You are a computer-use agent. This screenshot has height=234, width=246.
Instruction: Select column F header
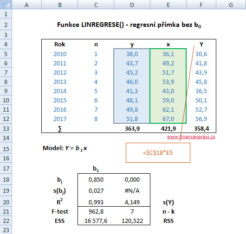click(201, 5)
